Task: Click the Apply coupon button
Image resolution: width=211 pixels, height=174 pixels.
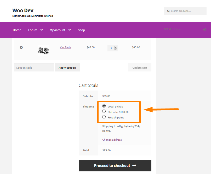Action: (67, 67)
